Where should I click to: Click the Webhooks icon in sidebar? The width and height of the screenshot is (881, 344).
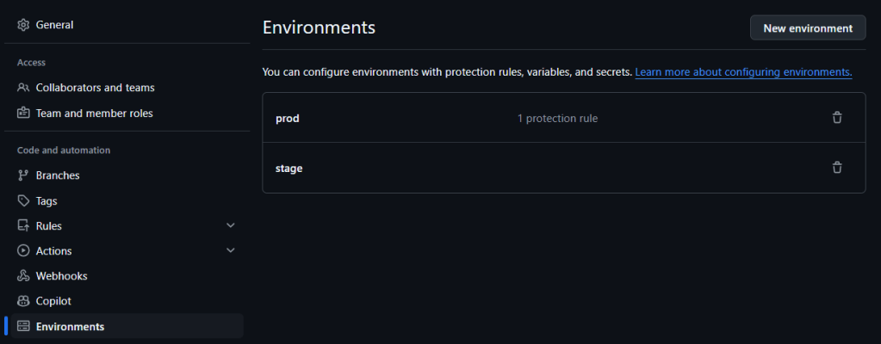pyautogui.click(x=23, y=276)
